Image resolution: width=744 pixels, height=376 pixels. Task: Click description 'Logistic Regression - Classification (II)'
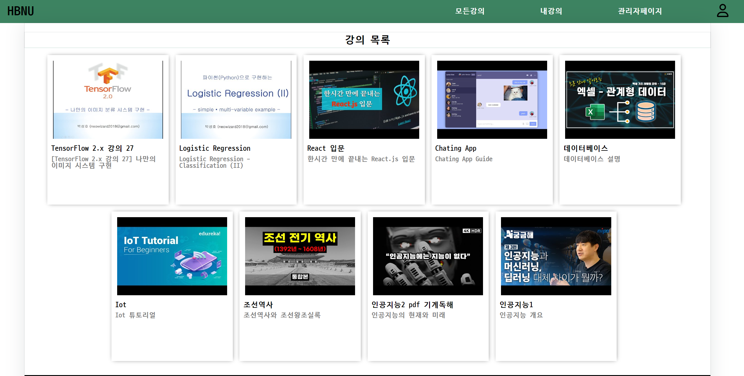(215, 162)
